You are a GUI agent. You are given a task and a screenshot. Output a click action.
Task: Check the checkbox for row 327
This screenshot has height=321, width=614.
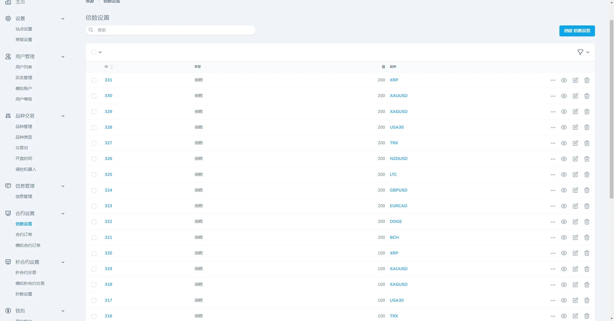tap(94, 143)
